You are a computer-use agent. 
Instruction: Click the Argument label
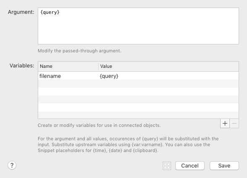tap(21, 12)
